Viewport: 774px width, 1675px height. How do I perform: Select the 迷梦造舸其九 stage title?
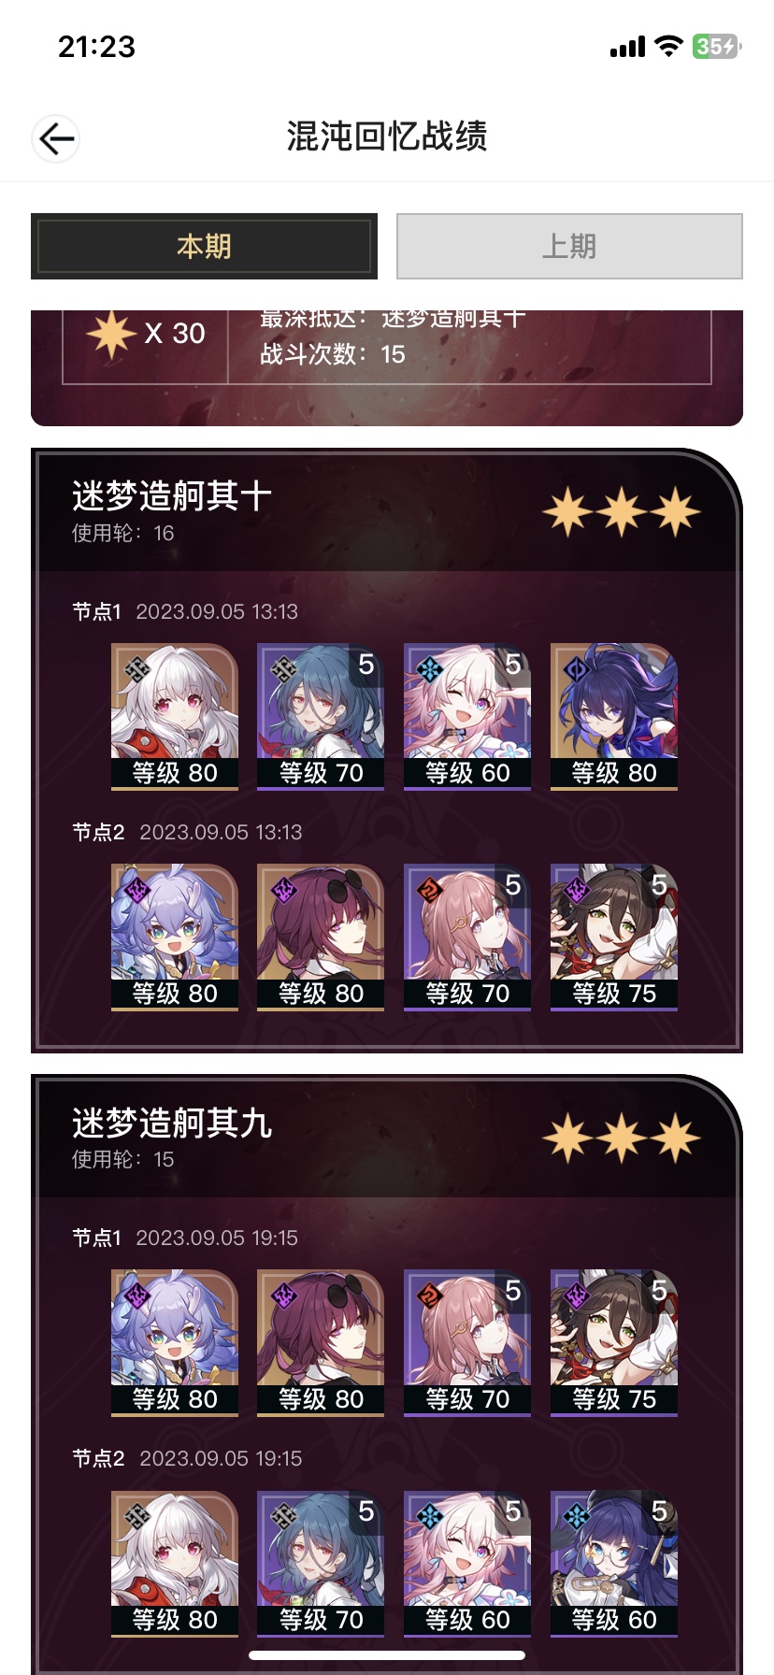coord(172,1123)
